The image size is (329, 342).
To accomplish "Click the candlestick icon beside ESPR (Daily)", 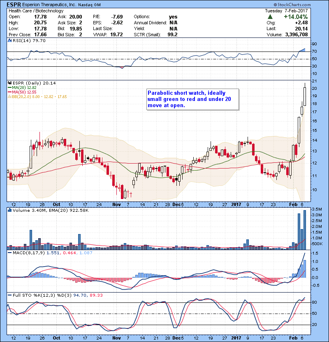I will point(9,83).
